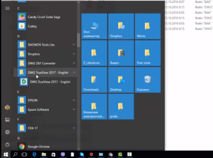Click the Dropbox folder in app list
Screen dimensions: 213x158
[45, 54]
